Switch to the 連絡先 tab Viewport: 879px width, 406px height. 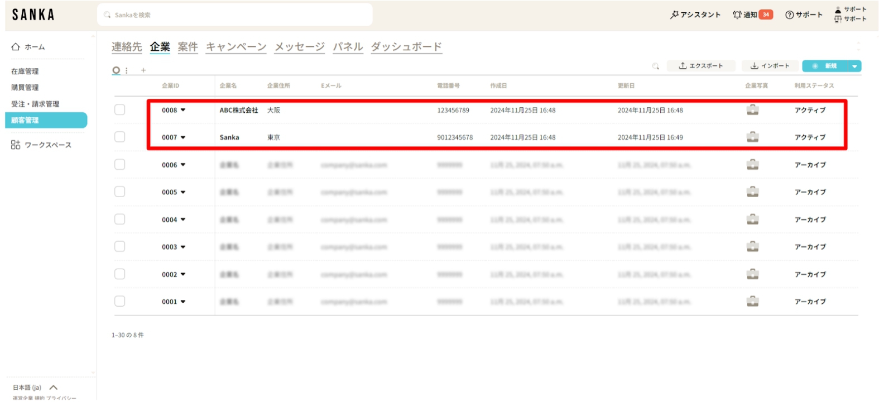(127, 47)
